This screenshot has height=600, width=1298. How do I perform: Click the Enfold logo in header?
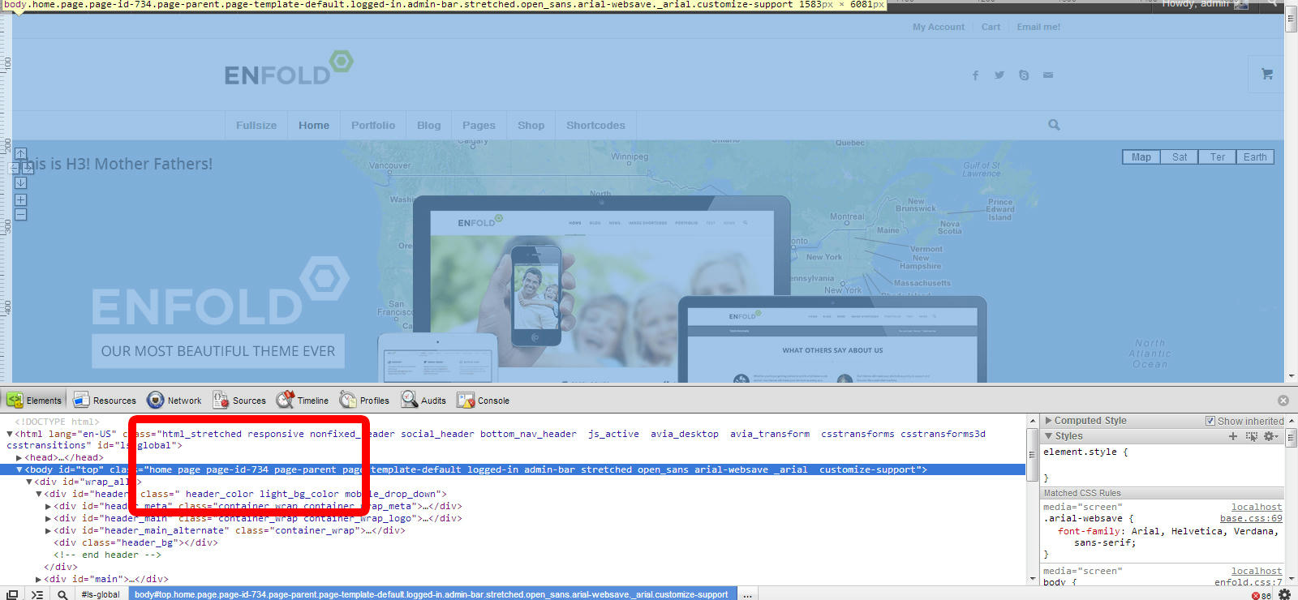[x=288, y=68]
